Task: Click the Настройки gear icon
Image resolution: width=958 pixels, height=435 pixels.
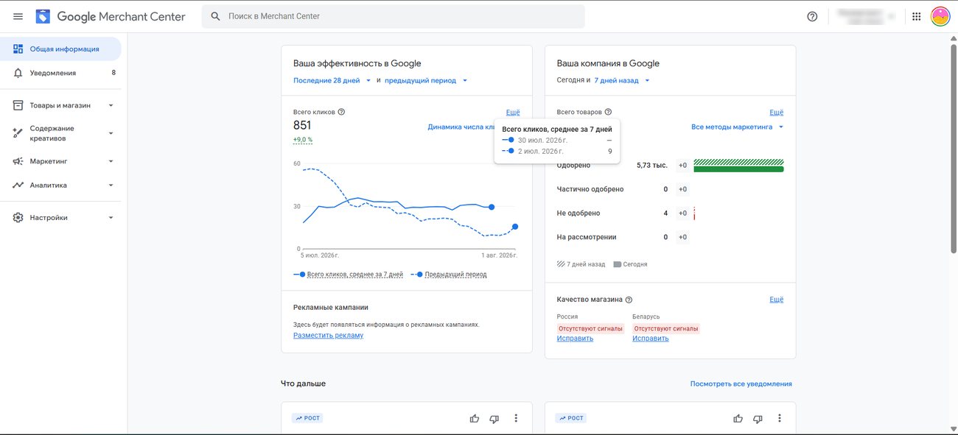Action: pyautogui.click(x=18, y=218)
